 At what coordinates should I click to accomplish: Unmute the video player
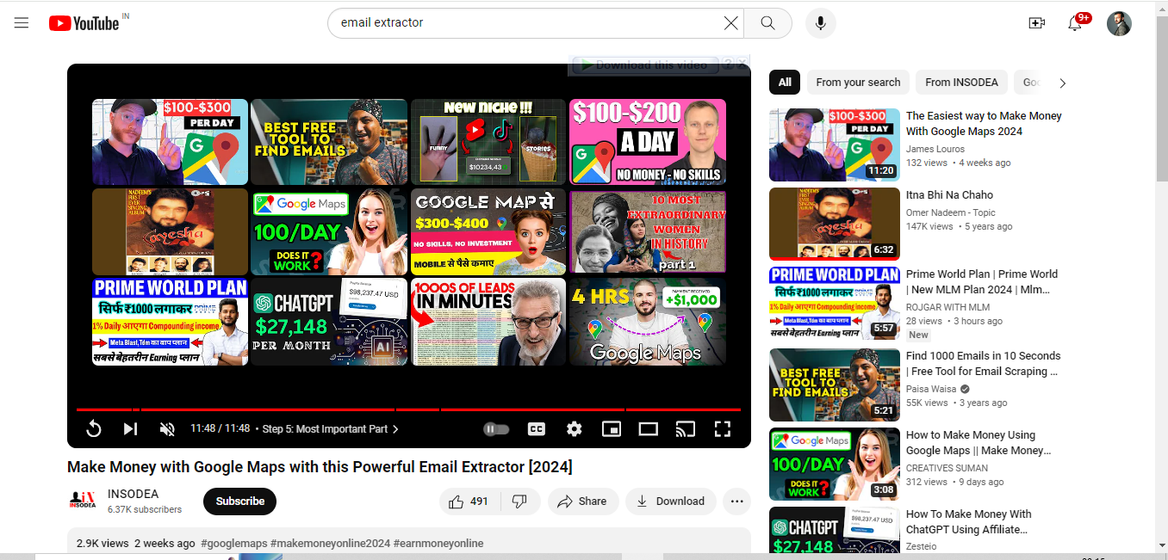167,428
